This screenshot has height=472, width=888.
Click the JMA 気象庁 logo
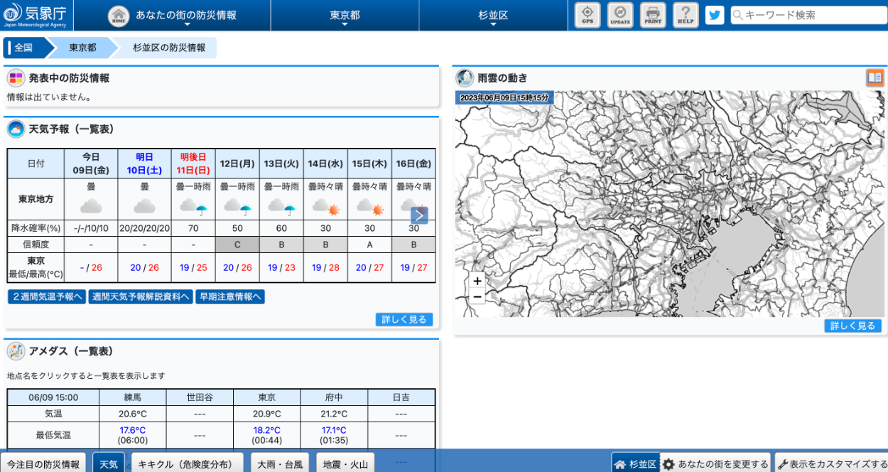(x=36, y=15)
